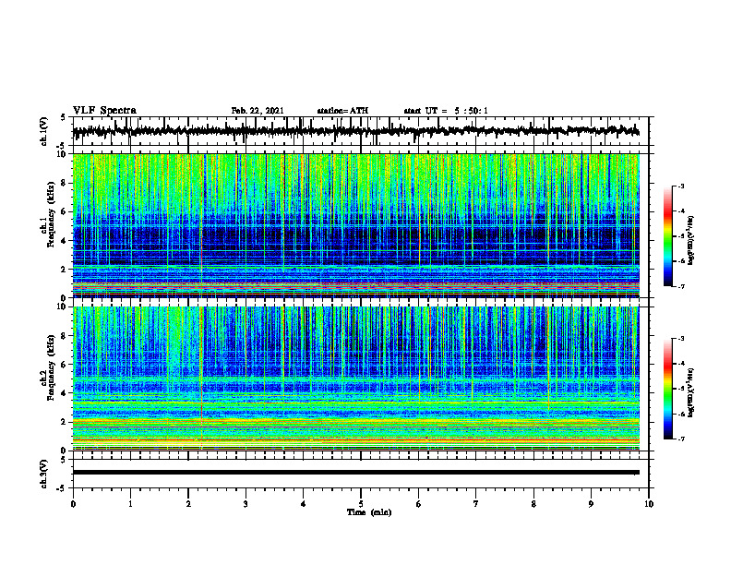Click the "5" tick on ch.1(V) axis
731x565 pixels.
coord(64,117)
